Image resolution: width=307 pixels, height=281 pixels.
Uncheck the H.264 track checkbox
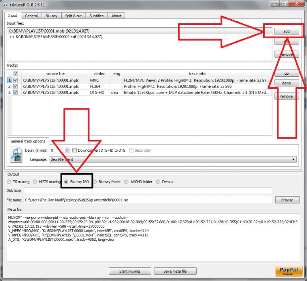pyautogui.click(x=15, y=86)
